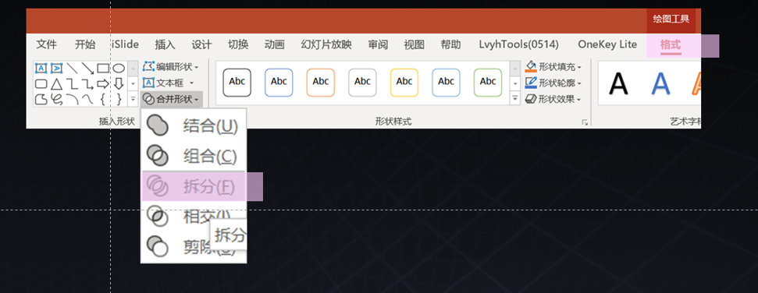The image size is (758, 293).
Task: Open the 视图 tab
Action: [x=415, y=45]
